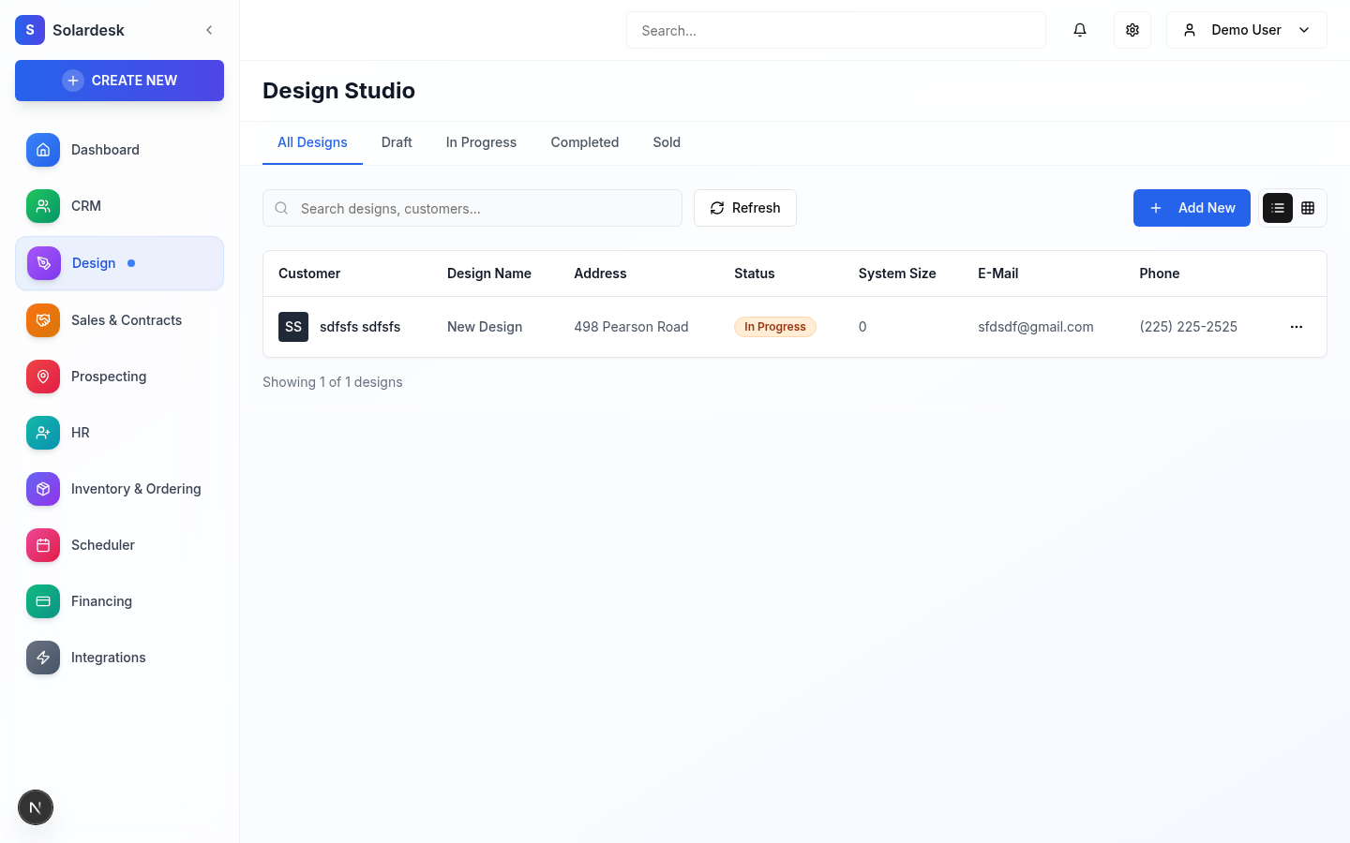This screenshot has height=843, width=1350.
Task: Click the settings gear icon
Action: click(1132, 29)
